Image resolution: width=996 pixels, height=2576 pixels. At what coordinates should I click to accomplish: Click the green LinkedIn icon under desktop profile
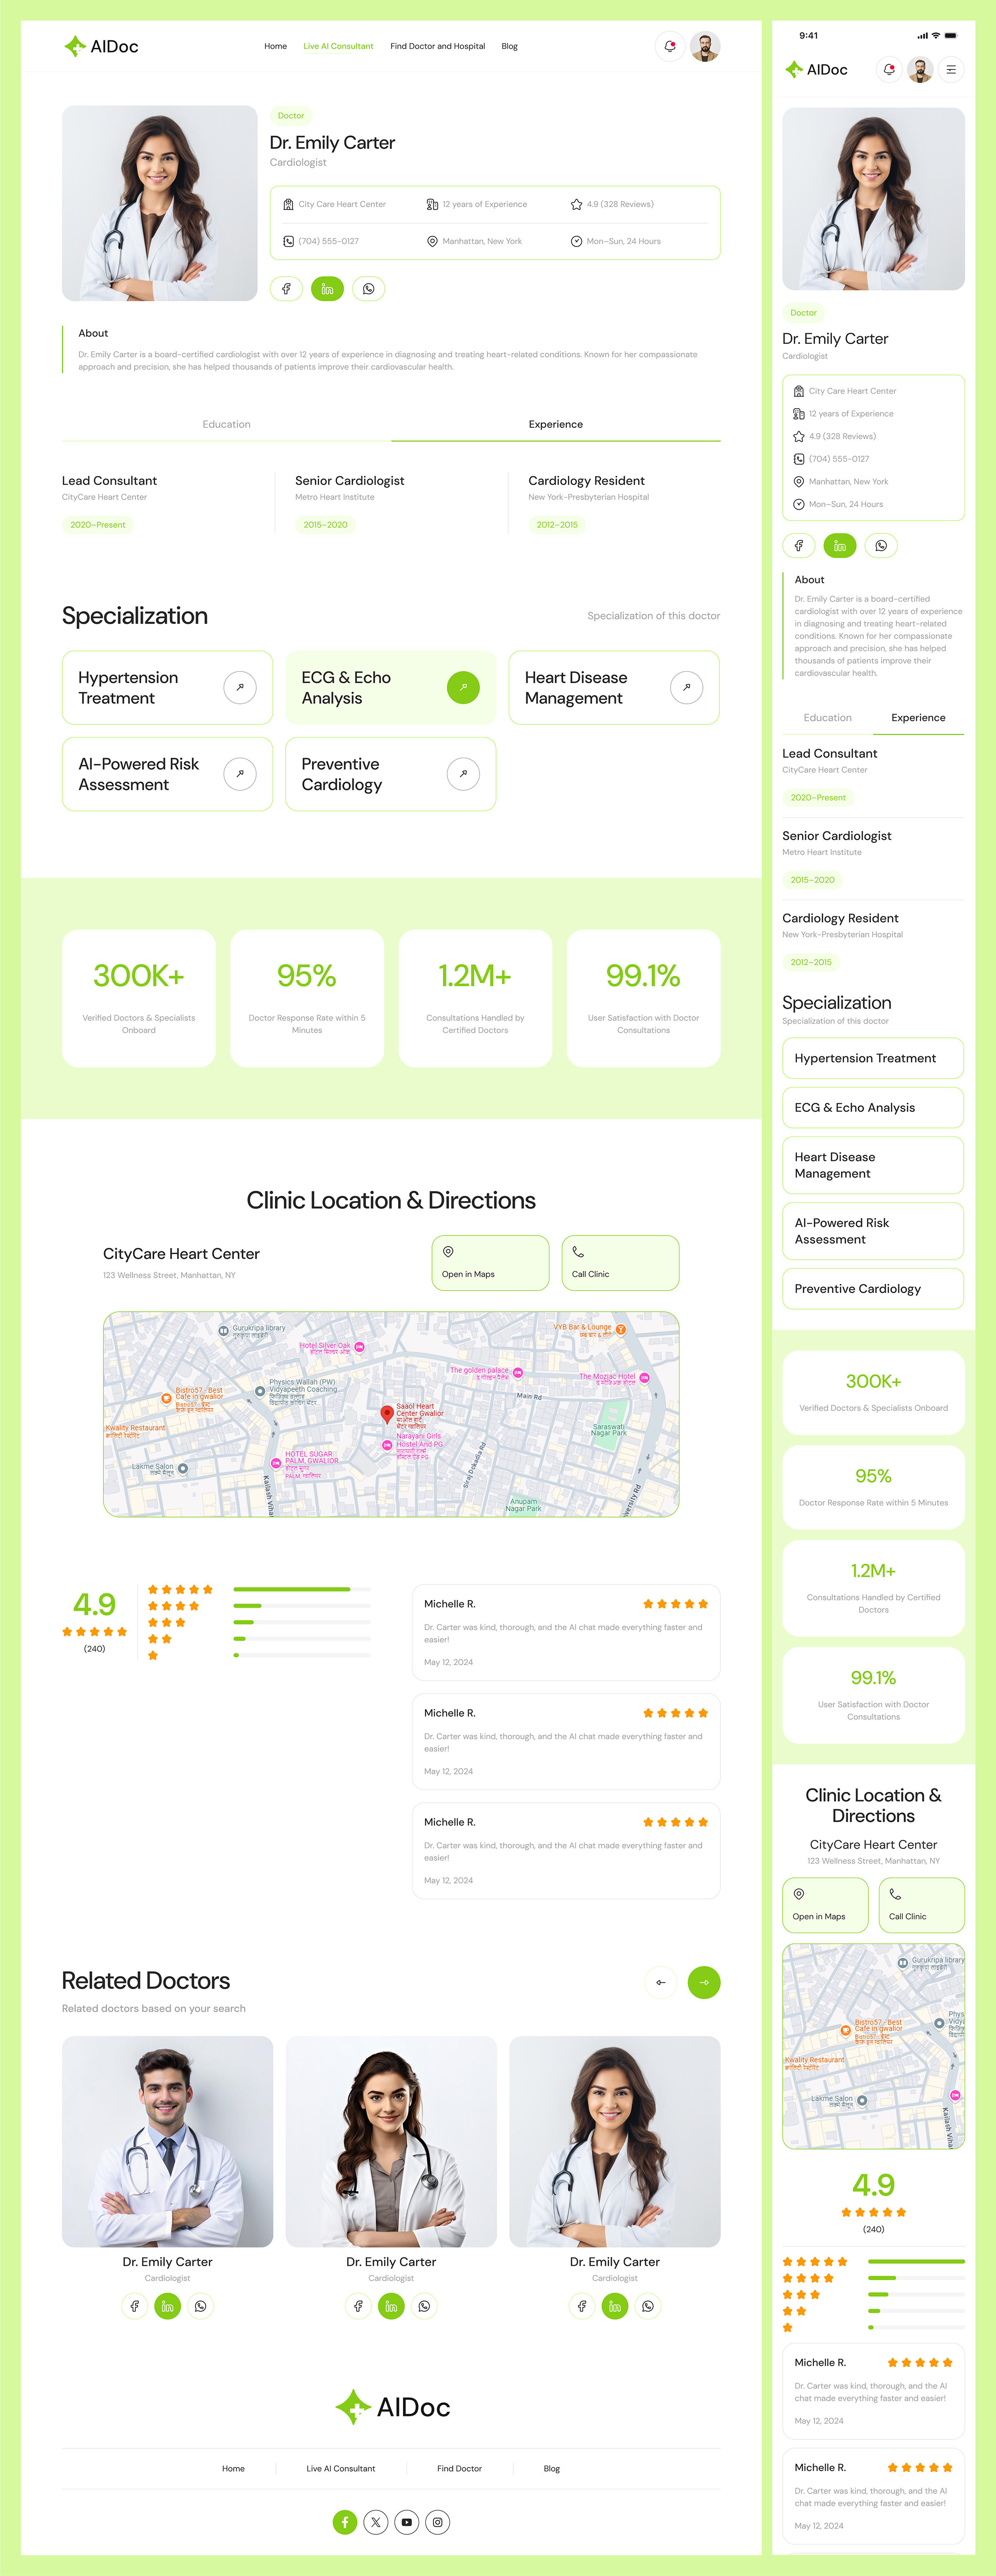click(327, 289)
